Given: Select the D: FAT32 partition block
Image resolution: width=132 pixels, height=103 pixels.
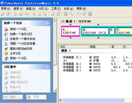Looking at the screenshot, I should coord(95,31).
